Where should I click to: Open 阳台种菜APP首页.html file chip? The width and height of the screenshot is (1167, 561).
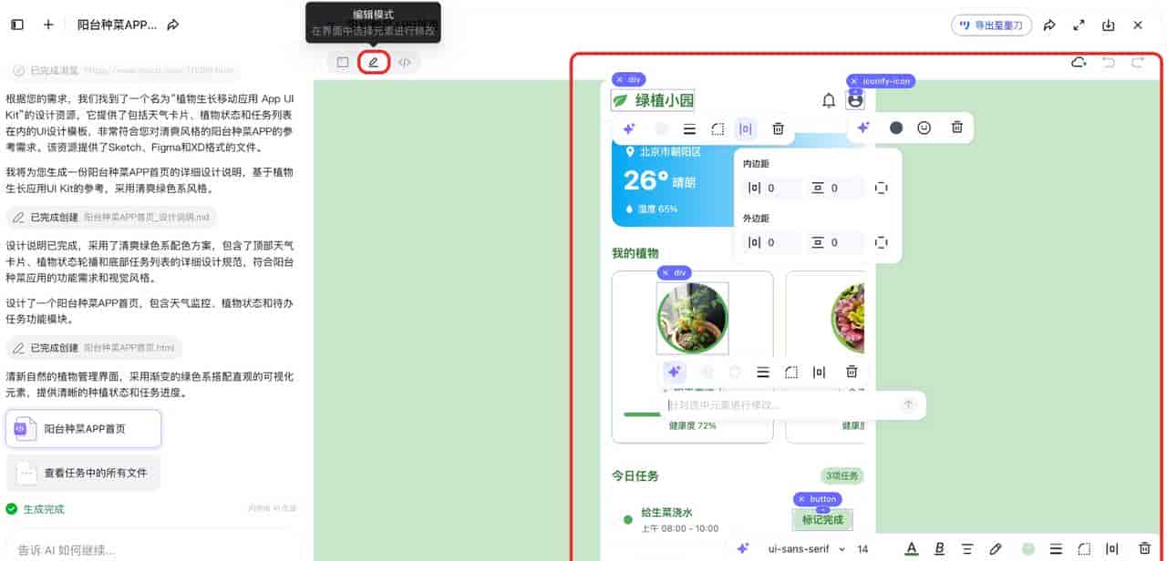pyautogui.click(x=94, y=348)
